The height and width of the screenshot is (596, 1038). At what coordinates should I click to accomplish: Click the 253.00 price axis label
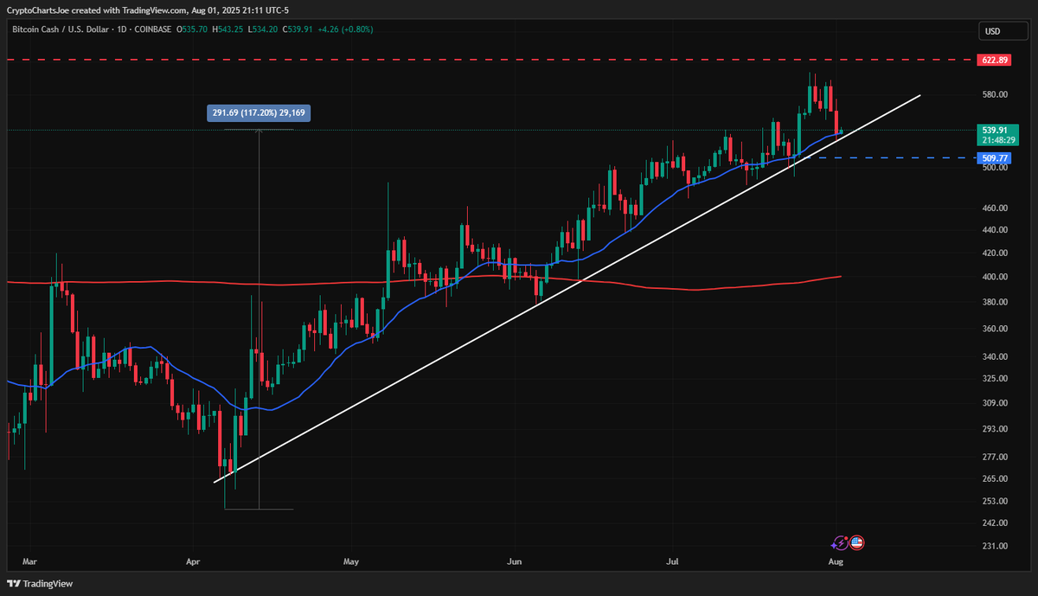pos(995,502)
